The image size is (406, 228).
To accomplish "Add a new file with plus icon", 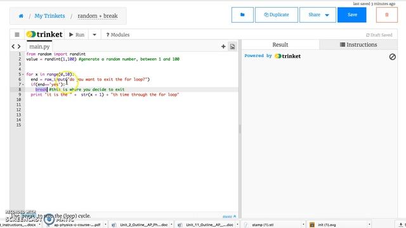I will pyautogui.click(x=223, y=46).
